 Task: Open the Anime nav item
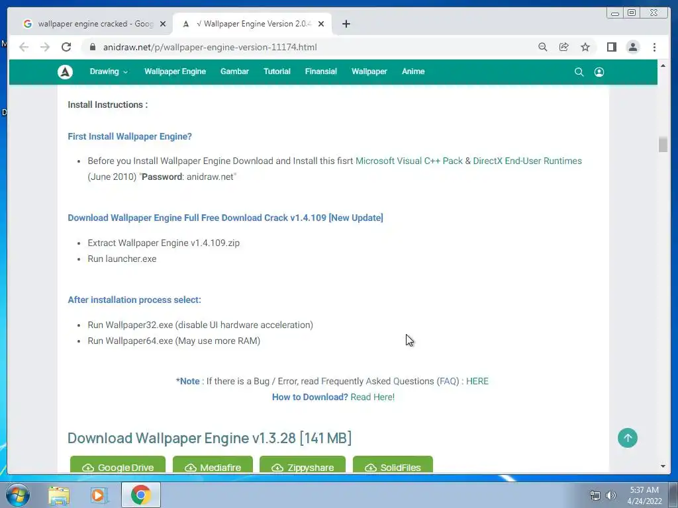413,71
